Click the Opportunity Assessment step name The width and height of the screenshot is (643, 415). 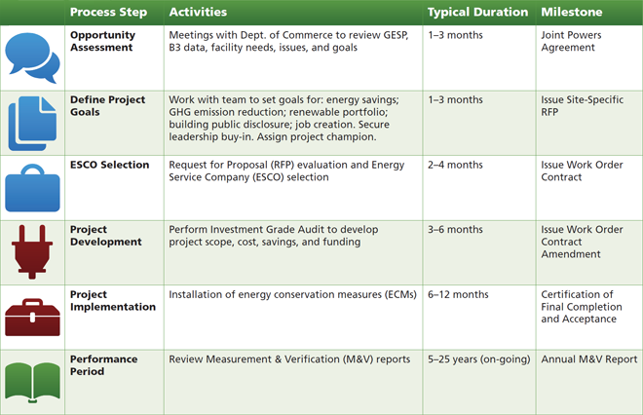click(102, 41)
